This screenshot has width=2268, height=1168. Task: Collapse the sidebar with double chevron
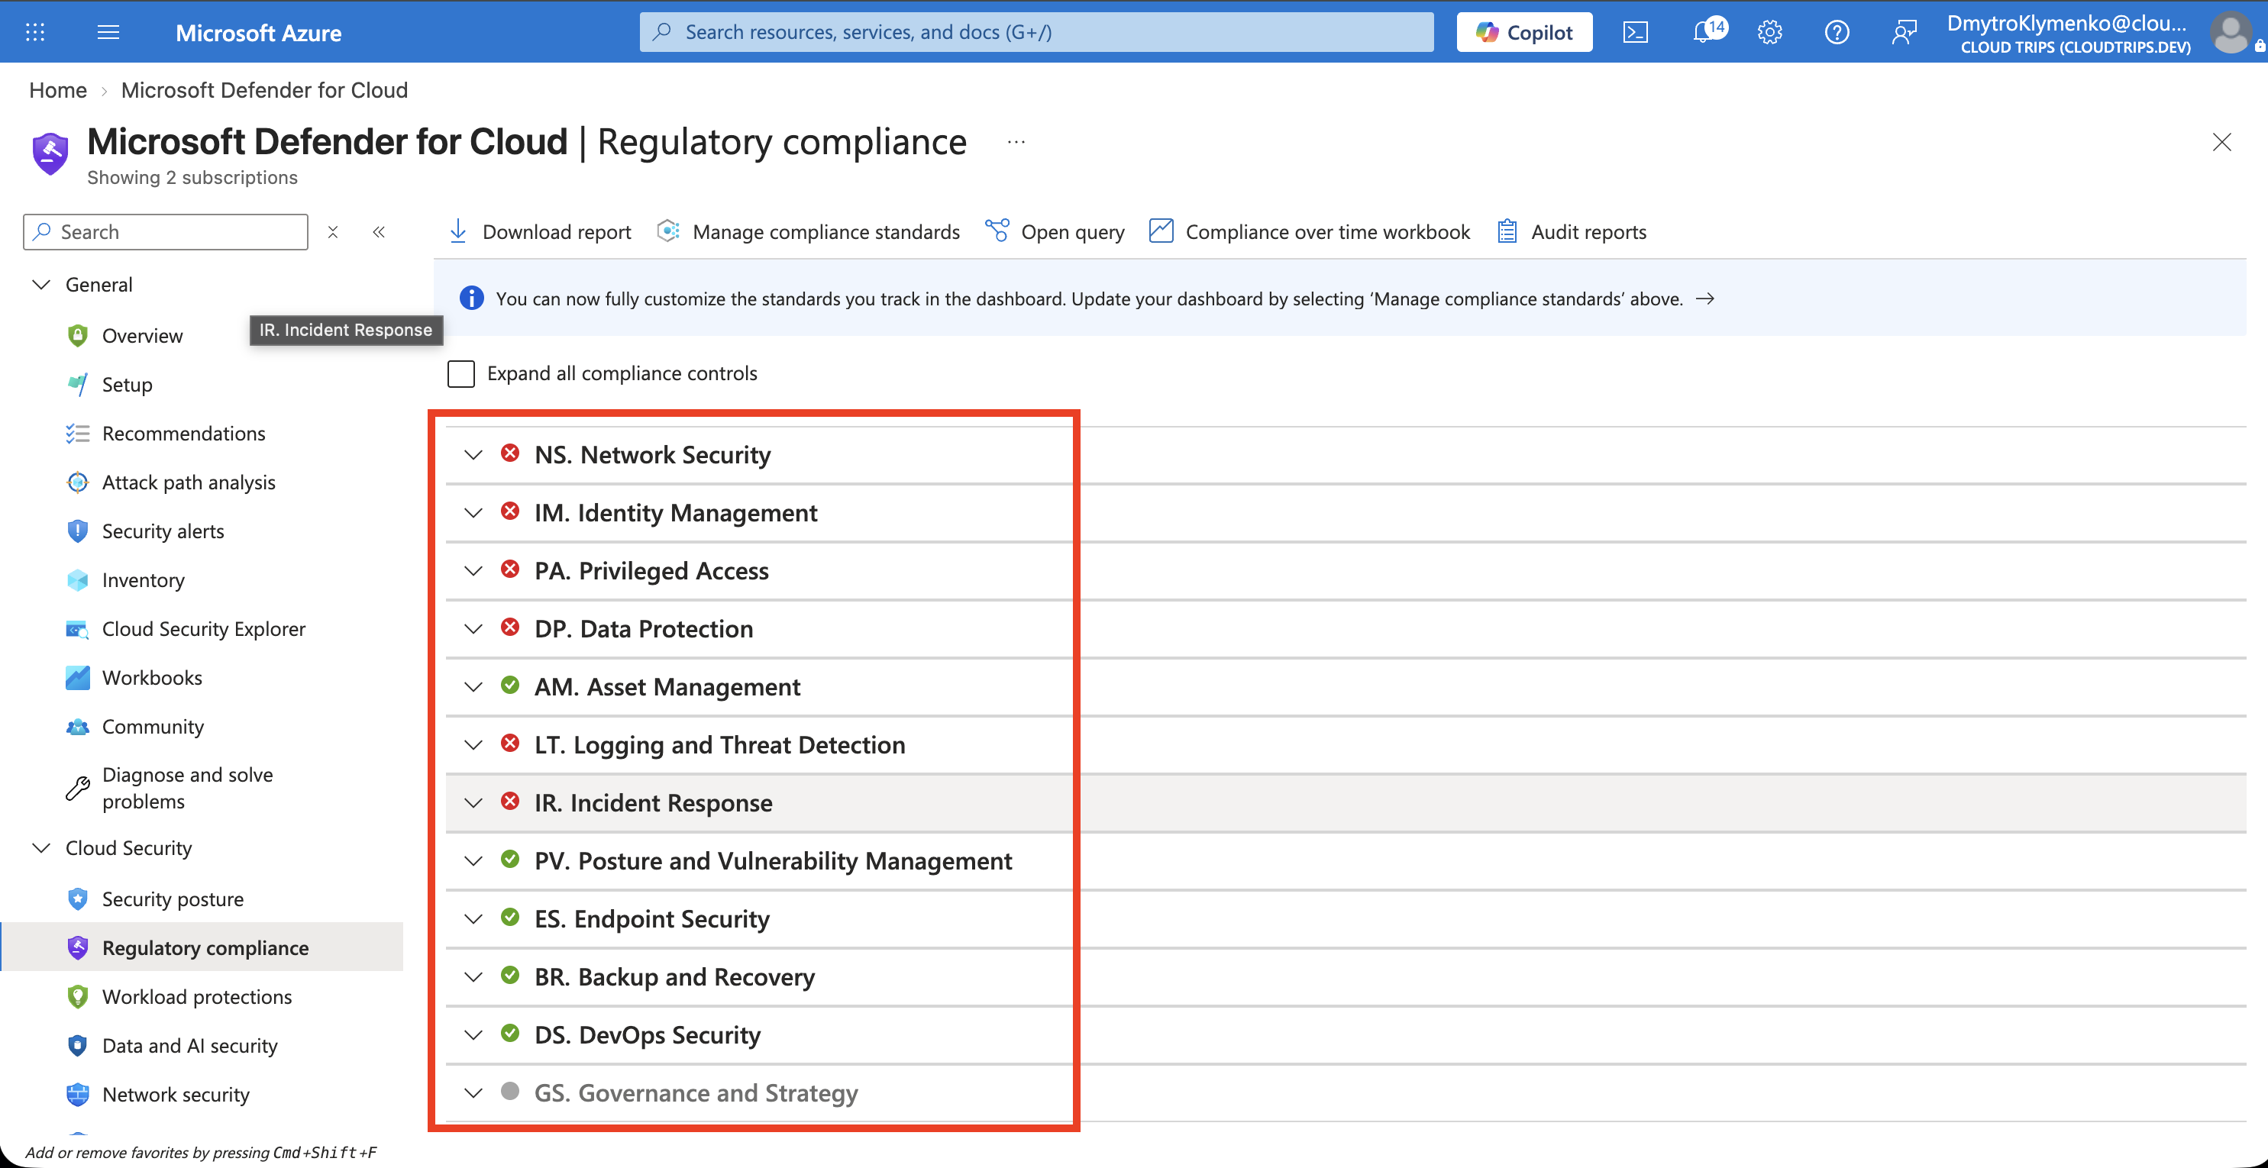pyautogui.click(x=379, y=232)
